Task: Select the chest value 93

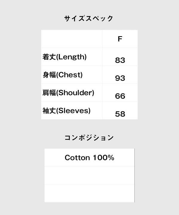Action: tap(120, 78)
